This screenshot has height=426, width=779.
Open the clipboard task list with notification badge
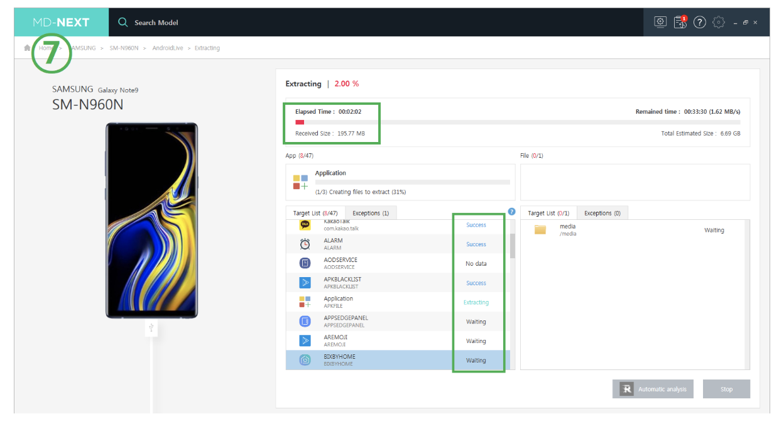click(680, 23)
